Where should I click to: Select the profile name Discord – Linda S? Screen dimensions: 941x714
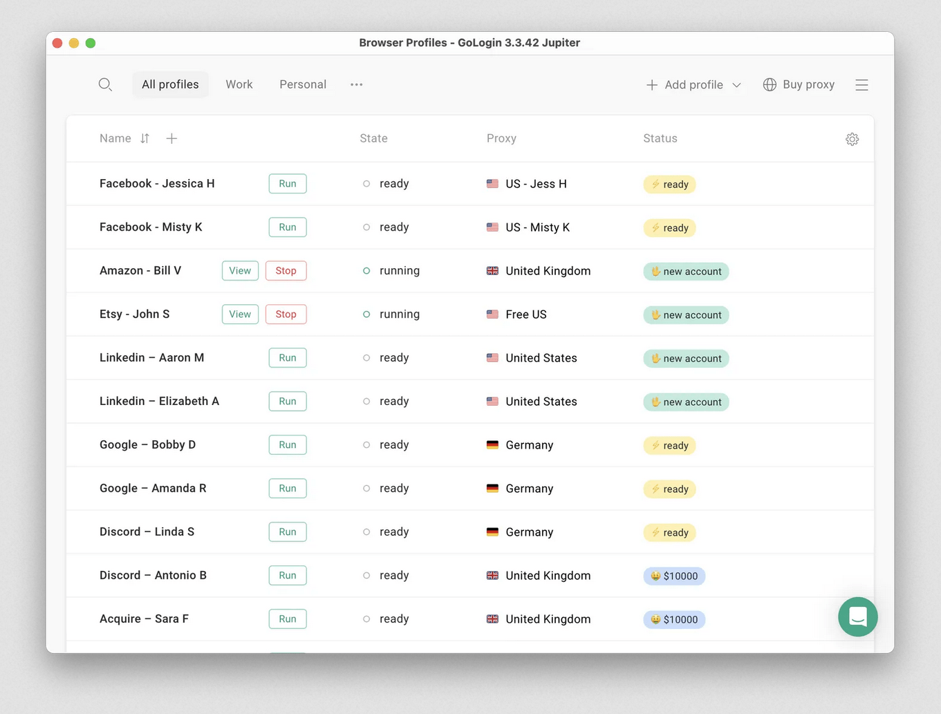147,532
